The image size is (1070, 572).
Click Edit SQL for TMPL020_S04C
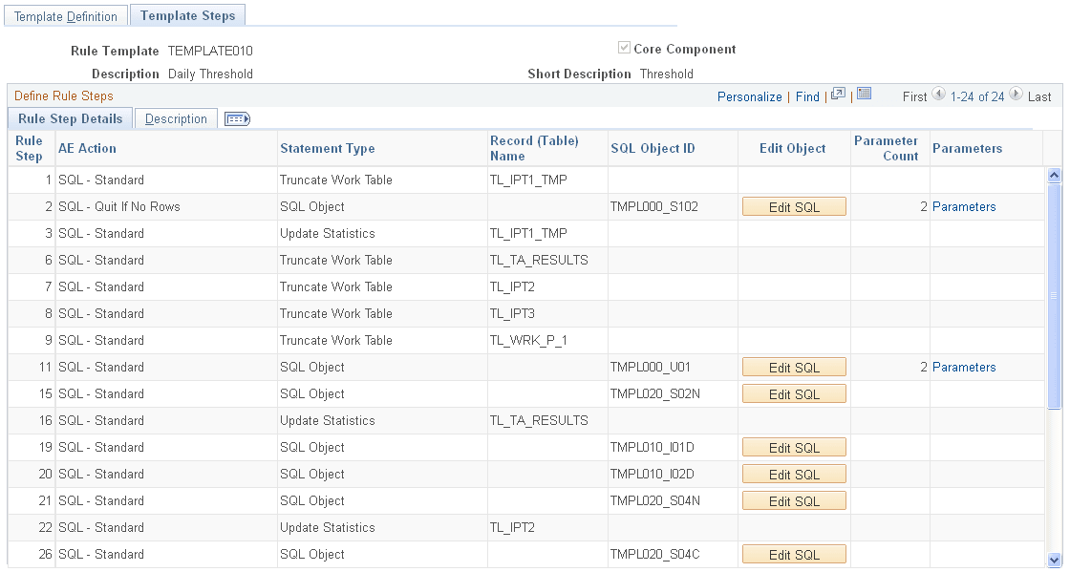click(x=794, y=555)
